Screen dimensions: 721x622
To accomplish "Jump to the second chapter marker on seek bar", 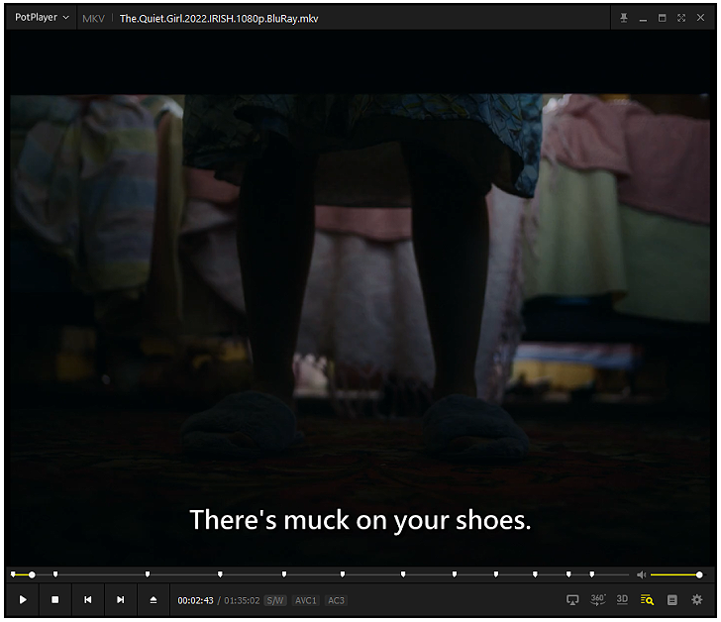I will (55, 574).
